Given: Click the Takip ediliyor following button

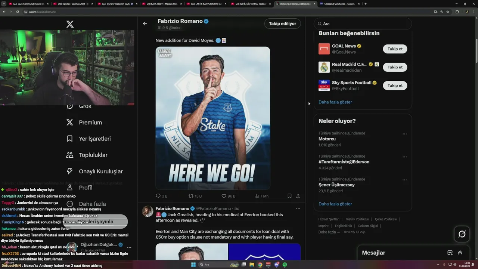Looking at the screenshot, I should click(x=282, y=24).
